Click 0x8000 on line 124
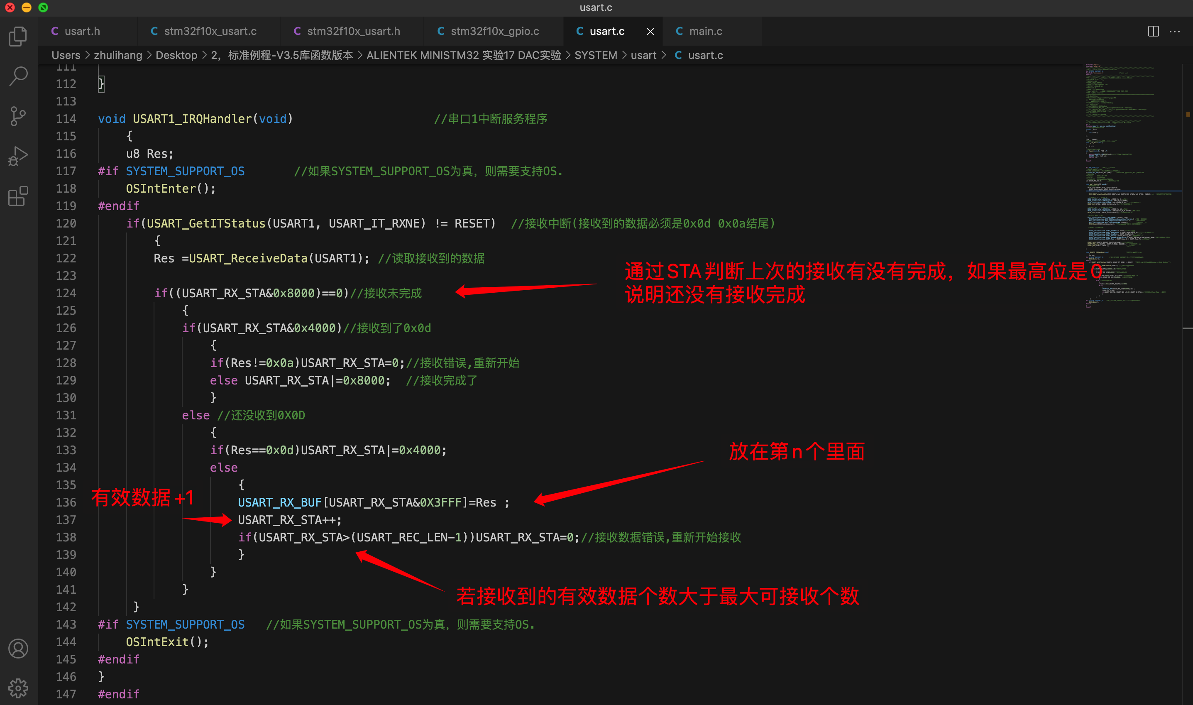Image resolution: width=1193 pixels, height=705 pixels. [294, 293]
